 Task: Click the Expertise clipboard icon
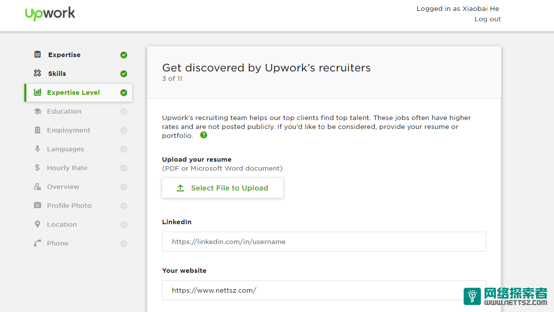(37, 54)
